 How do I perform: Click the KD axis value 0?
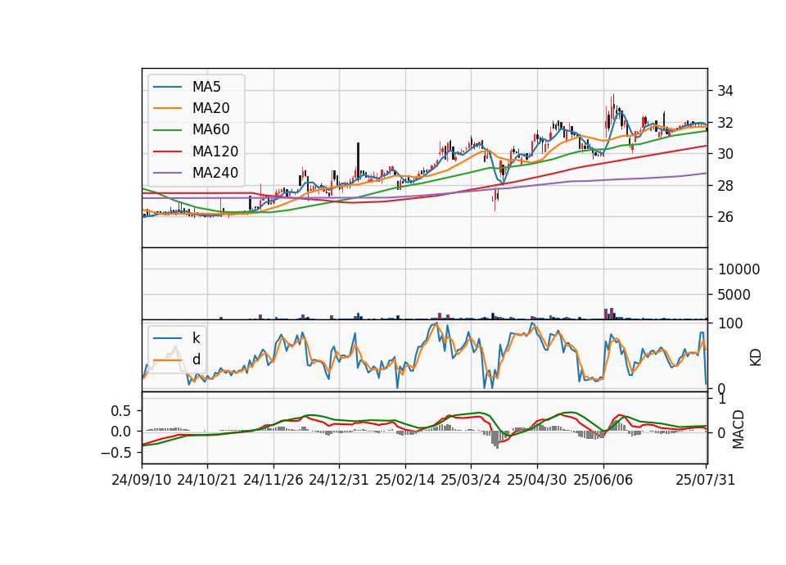721,389
